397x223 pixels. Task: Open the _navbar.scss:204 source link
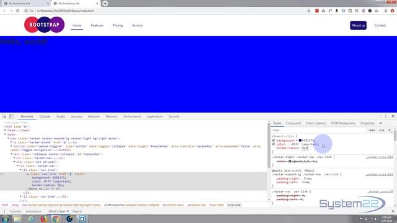(379, 157)
